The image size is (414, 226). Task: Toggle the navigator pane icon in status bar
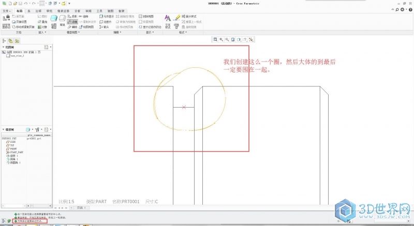[4, 221]
